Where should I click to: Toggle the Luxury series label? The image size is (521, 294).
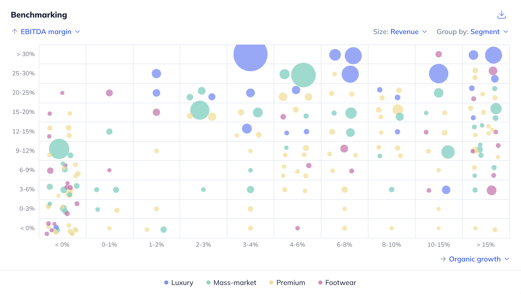(182, 282)
